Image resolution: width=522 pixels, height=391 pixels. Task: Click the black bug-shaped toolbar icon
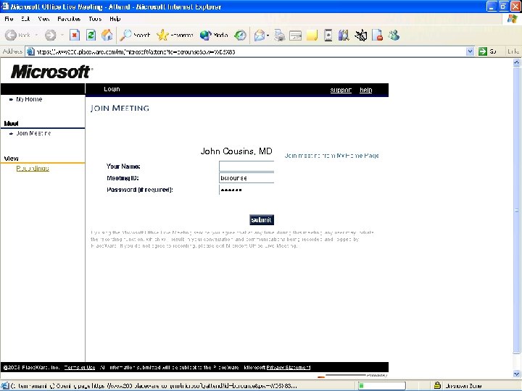coord(361,35)
